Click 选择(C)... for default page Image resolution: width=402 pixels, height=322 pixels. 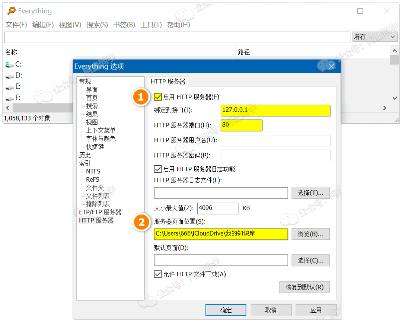[311, 261]
